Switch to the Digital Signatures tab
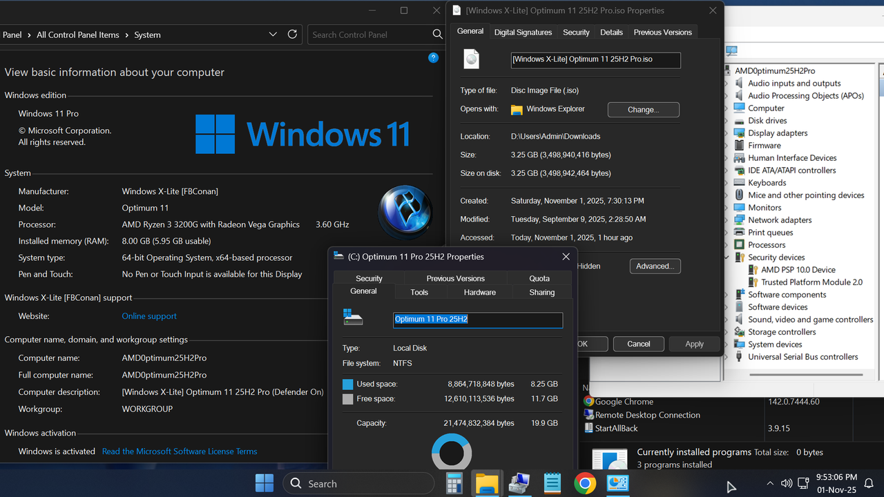This screenshot has width=884, height=497. pyautogui.click(x=523, y=31)
